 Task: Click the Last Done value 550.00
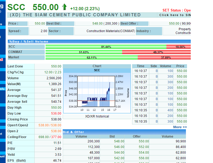[x=56, y=66]
